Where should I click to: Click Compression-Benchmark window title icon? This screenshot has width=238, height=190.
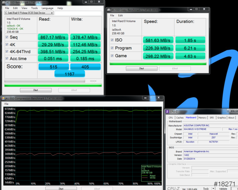4,98
